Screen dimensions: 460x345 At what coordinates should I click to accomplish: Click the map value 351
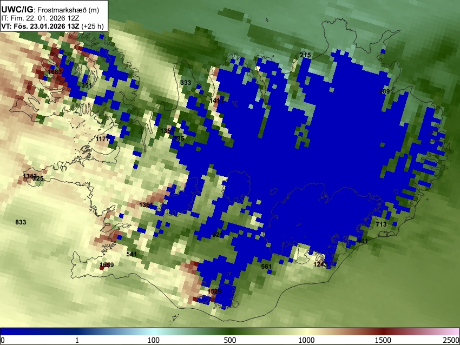coord(87,85)
